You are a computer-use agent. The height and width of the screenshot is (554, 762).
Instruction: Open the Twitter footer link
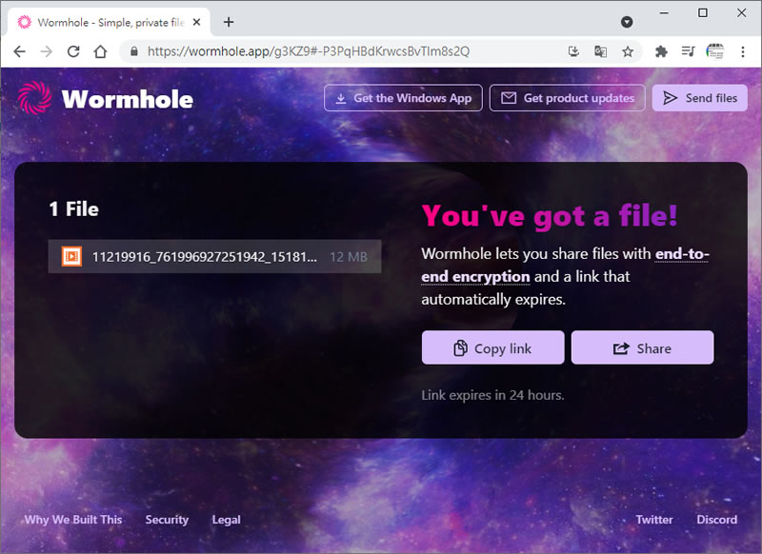[x=654, y=520]
